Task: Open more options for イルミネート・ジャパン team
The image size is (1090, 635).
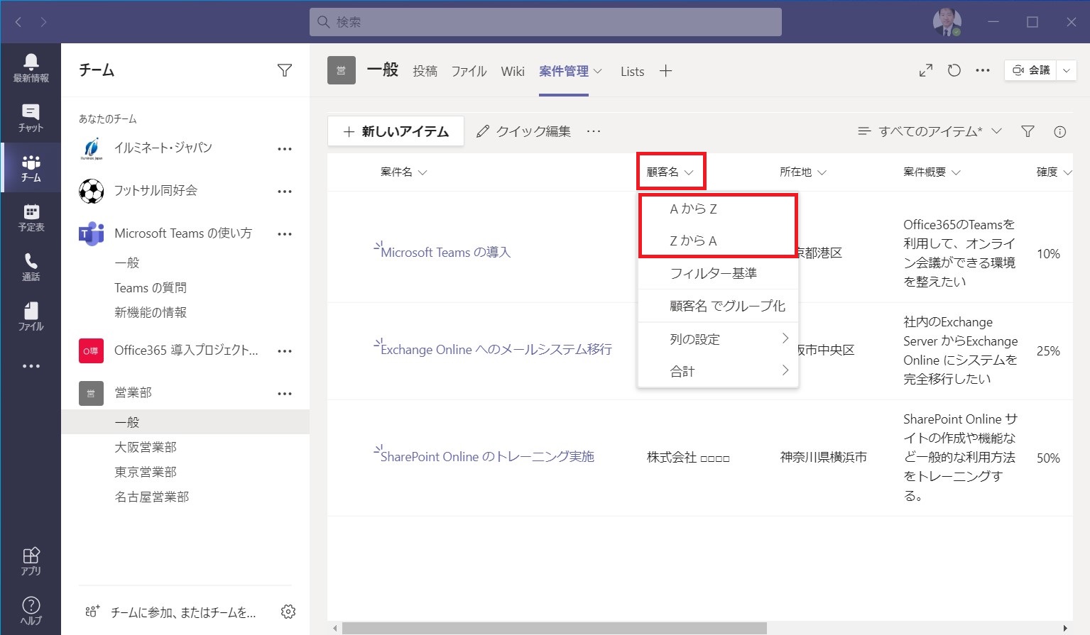Action: 285,149
